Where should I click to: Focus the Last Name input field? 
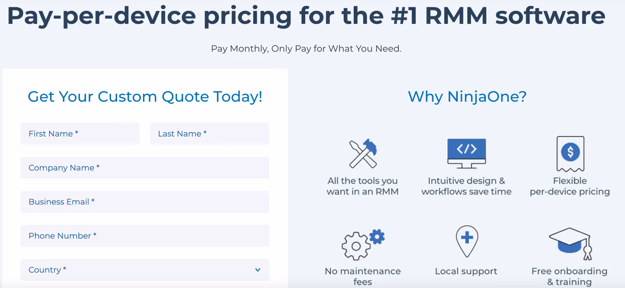tap(210, 134)
